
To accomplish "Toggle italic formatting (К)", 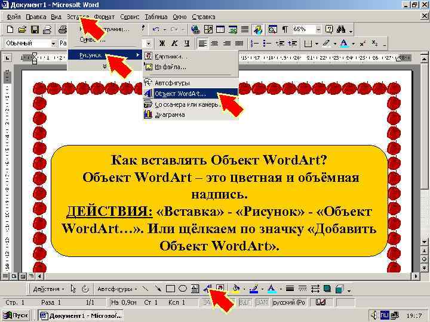I will coord(174,44).
